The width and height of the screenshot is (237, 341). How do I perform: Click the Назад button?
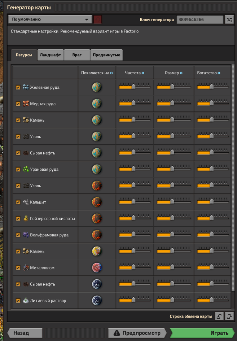(25, 333)
